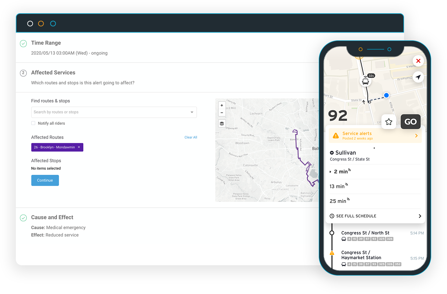Viewport: 447px width, 294px height.
Task: Tap the locate-me compass icon
Action: tap(418, 77)
